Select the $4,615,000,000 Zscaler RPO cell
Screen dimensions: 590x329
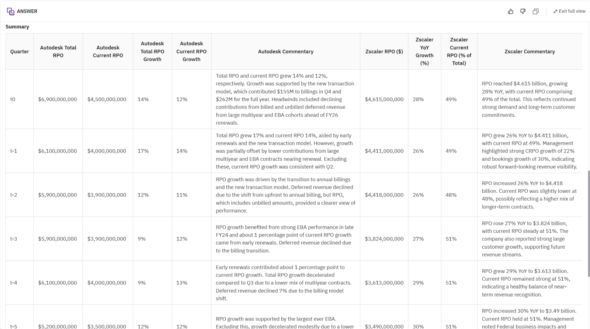pos(384,99)
